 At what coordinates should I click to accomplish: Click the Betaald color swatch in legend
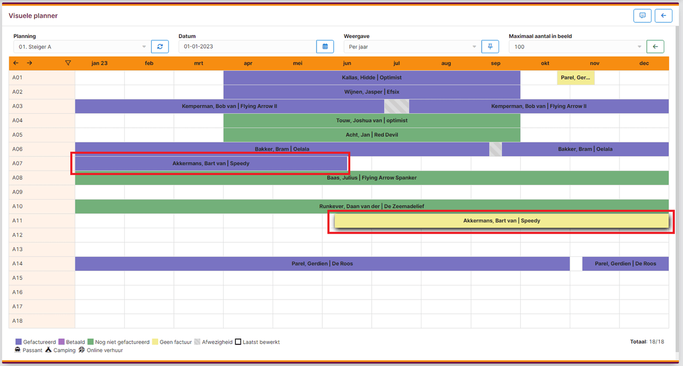(x=61, y=342)
